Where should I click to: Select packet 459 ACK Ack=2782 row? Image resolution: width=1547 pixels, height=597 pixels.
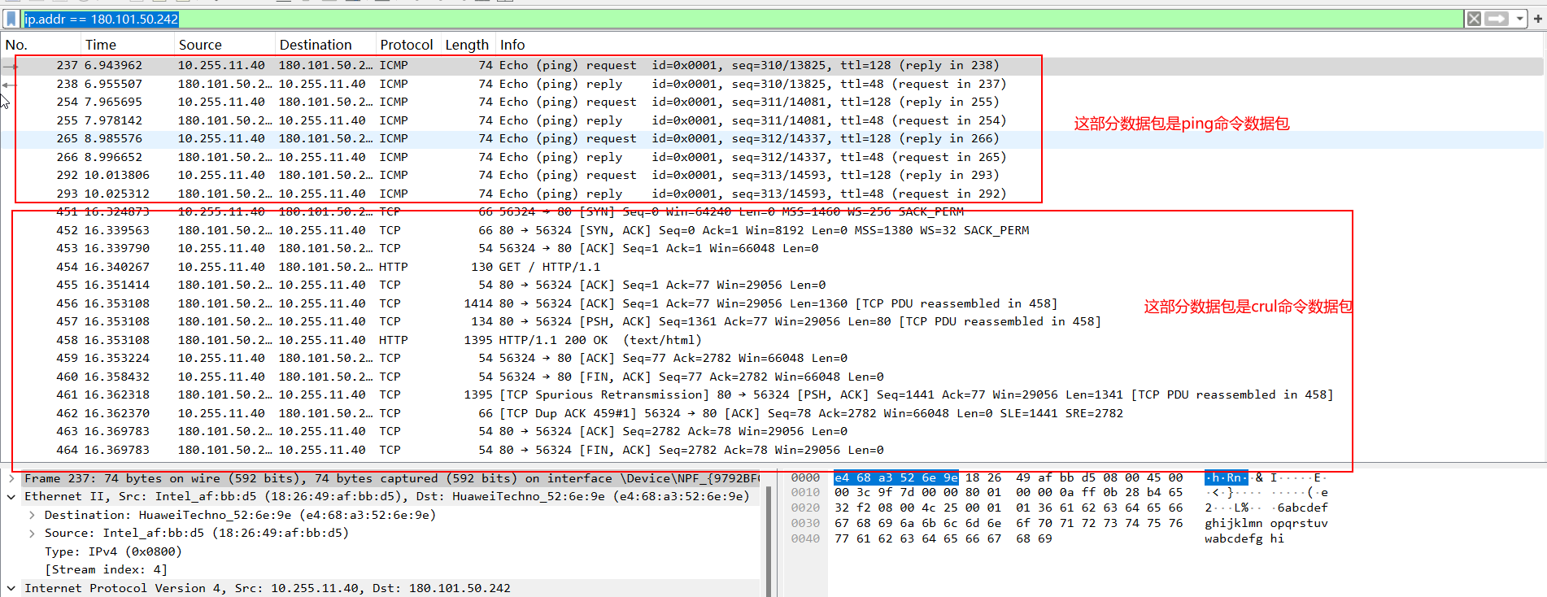[771, 358]
